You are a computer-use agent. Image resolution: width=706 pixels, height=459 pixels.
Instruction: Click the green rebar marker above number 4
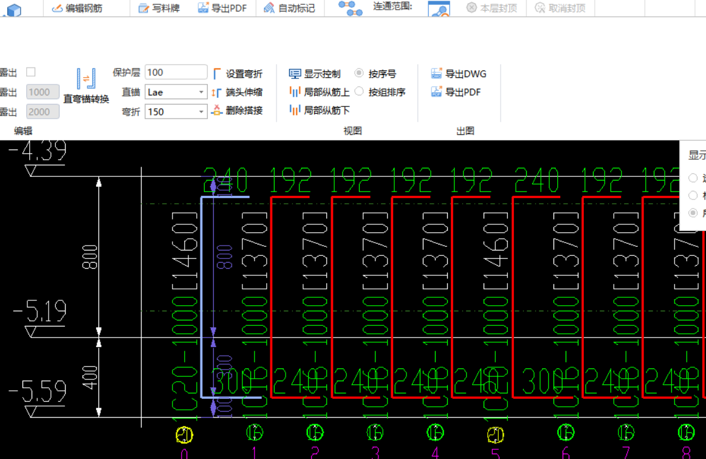point(435,433)
